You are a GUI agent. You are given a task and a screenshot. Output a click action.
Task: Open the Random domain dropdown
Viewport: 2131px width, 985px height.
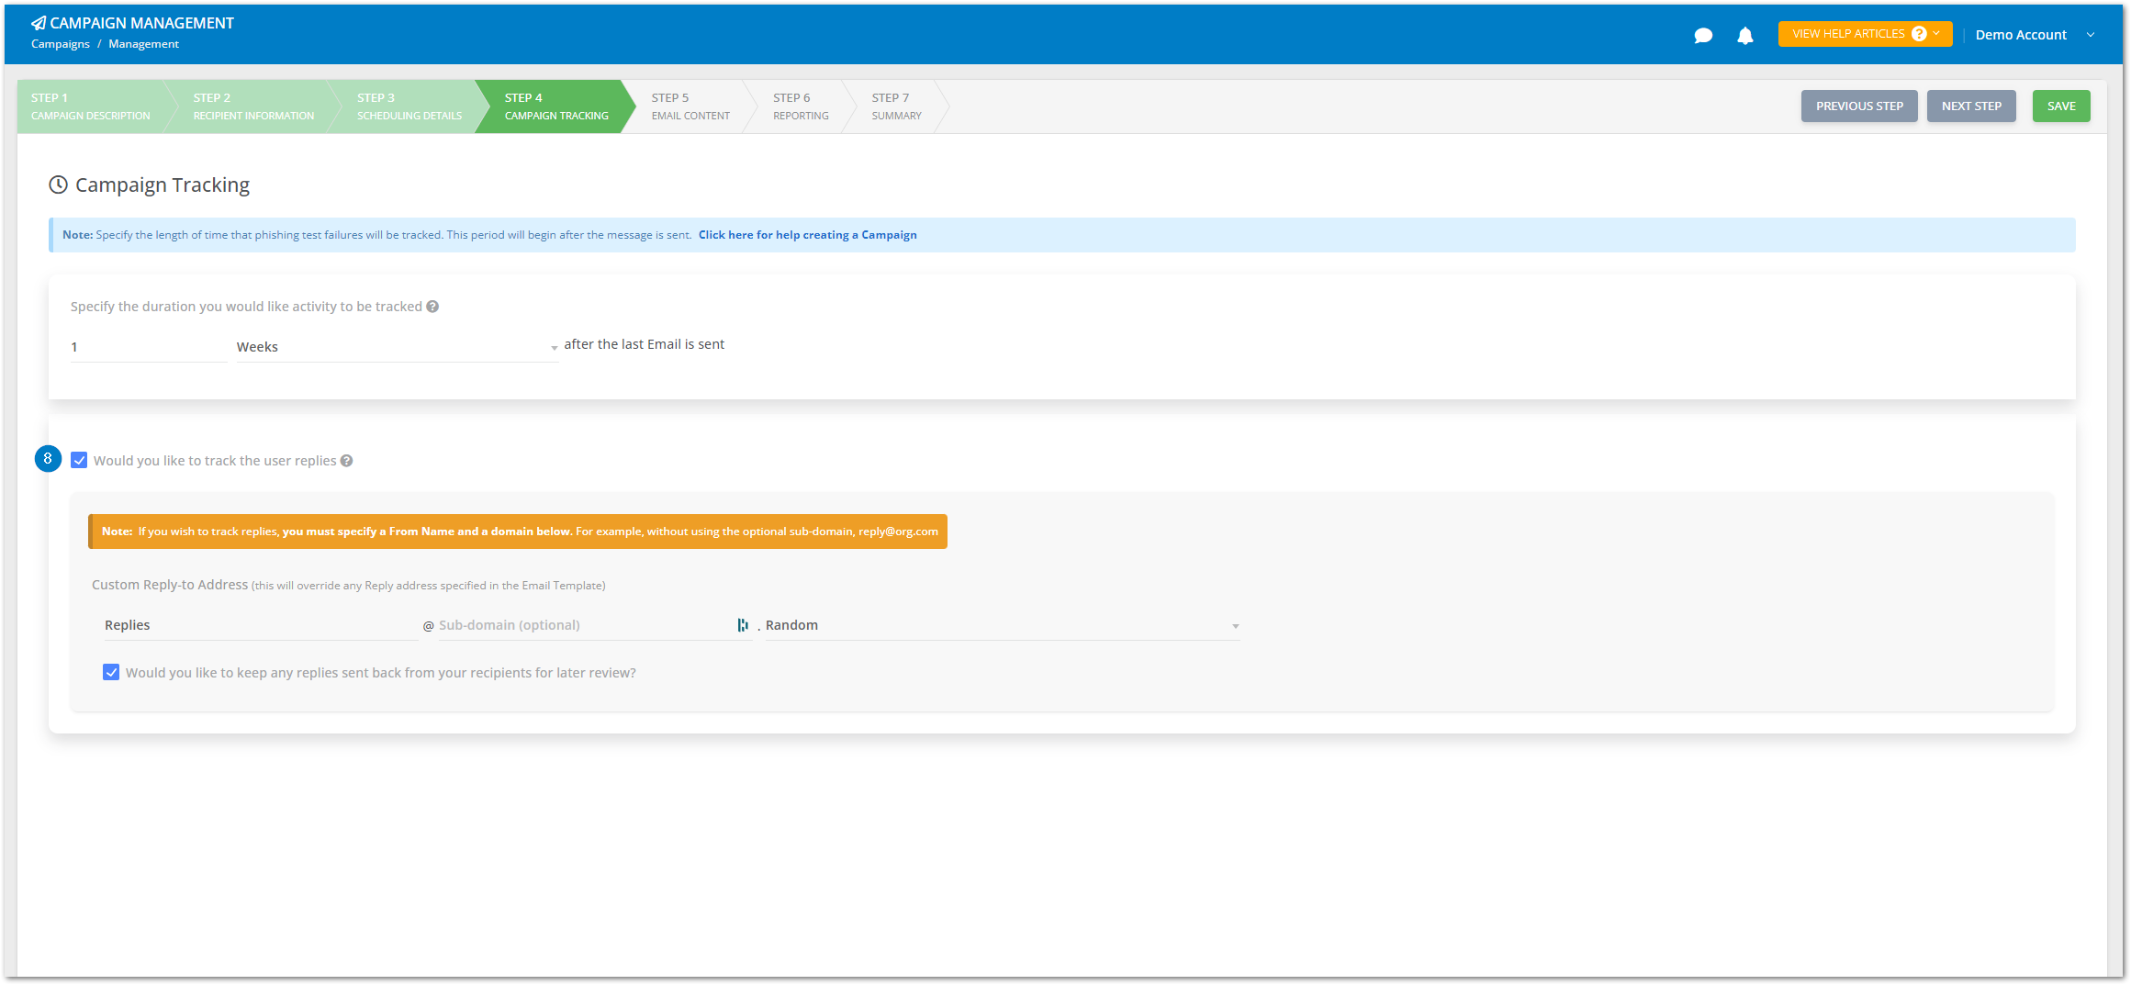pyautogui.click(x=1003, y=625)
